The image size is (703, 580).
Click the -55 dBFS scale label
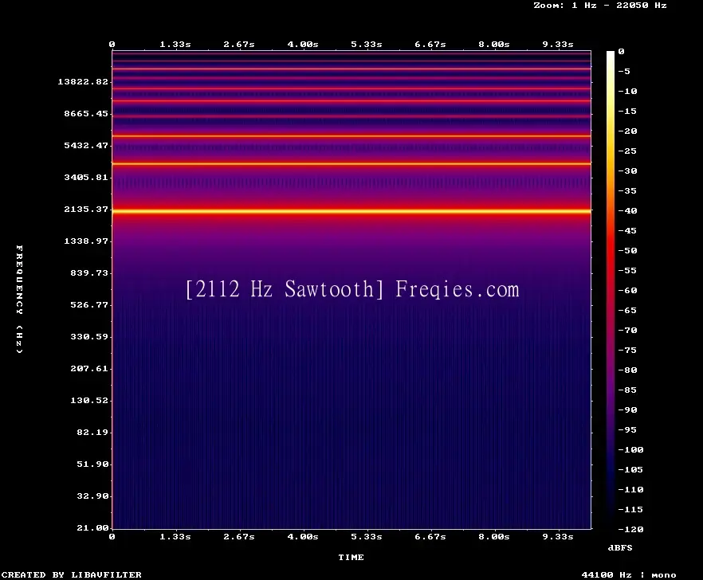coord(627,270)
